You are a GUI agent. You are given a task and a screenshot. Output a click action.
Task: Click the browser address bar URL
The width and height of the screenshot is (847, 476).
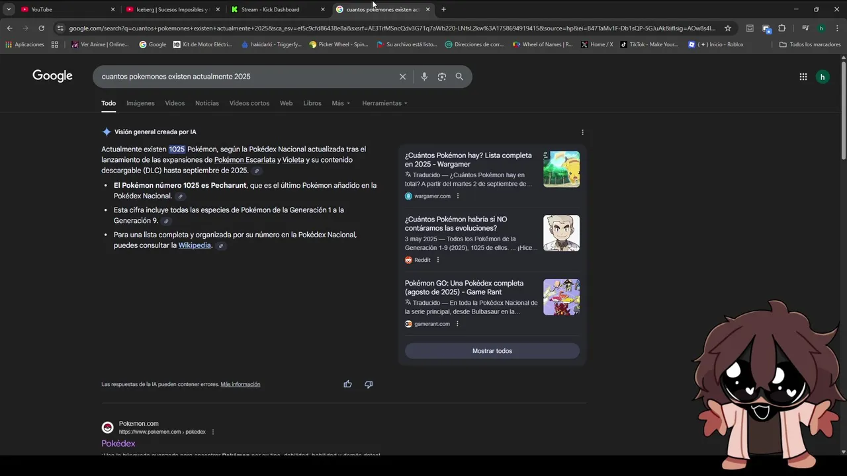point(392,28)
